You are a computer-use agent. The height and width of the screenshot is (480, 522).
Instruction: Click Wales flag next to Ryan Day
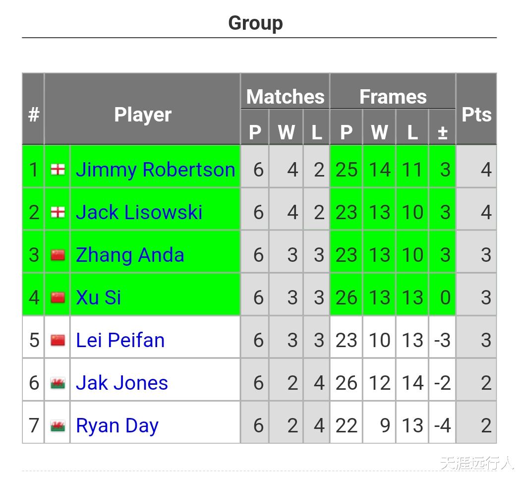pos(58,425)
